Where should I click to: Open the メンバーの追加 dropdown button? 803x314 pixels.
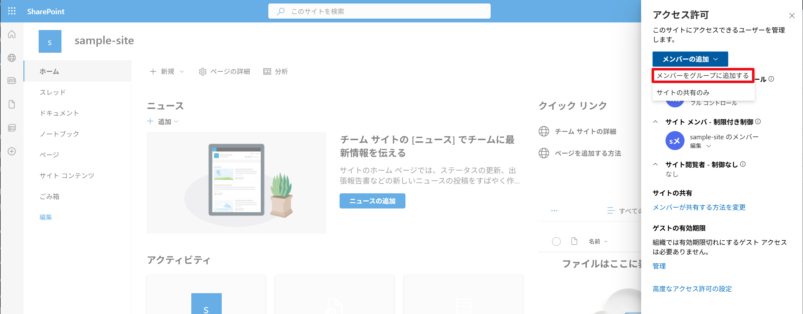(x=690, y=59)
